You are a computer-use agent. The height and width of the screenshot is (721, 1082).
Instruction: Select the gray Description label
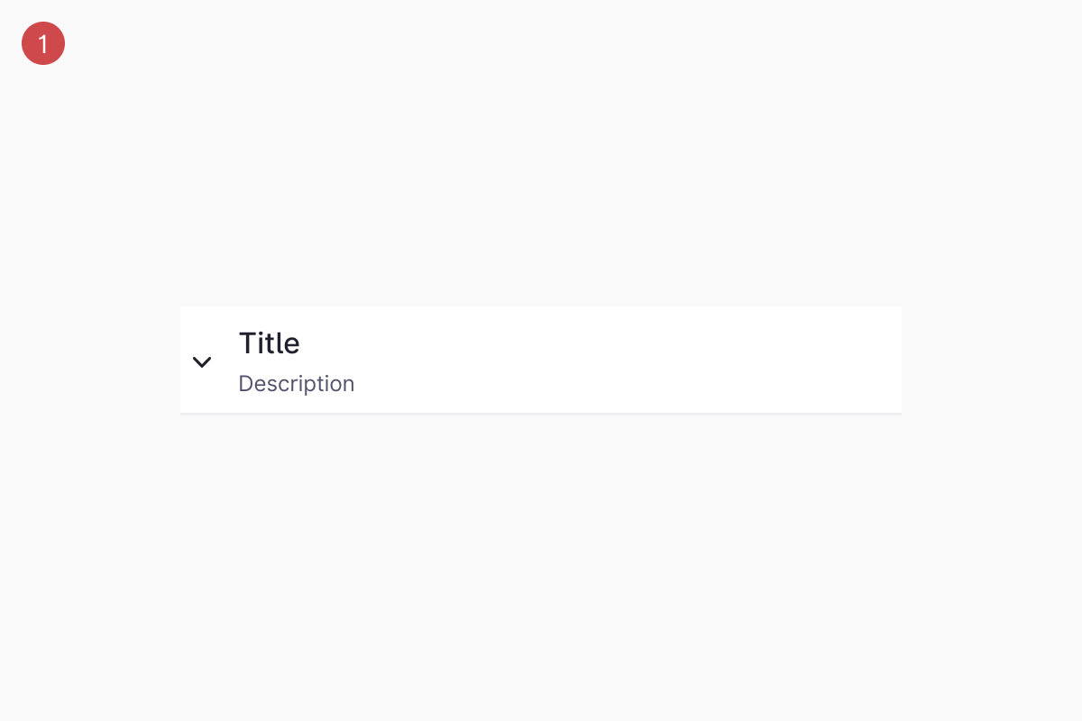[296, 384]
